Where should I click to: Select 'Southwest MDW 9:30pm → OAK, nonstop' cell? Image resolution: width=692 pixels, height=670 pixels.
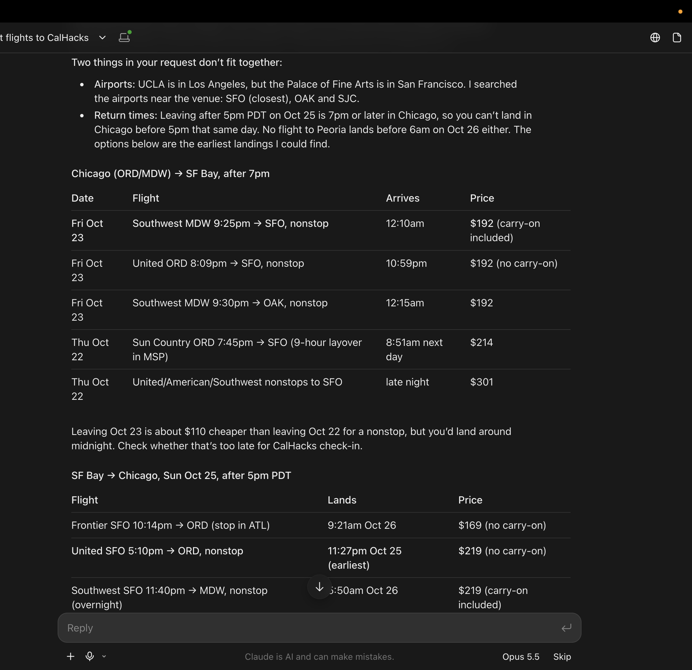coord(230,303)
